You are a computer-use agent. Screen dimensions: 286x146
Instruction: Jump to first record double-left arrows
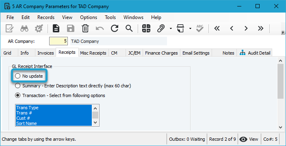(x=217, y=28)
